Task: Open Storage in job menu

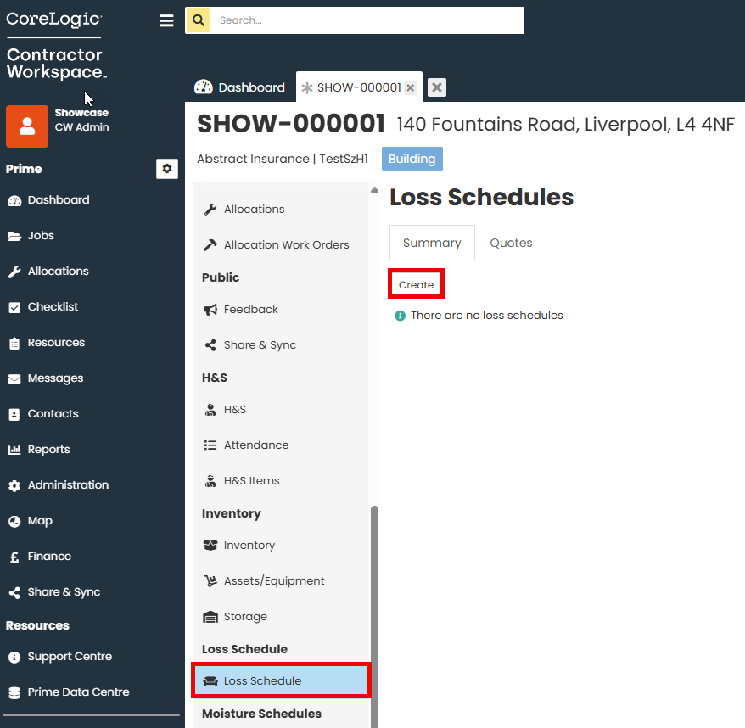Action: [x=281, y=616]
